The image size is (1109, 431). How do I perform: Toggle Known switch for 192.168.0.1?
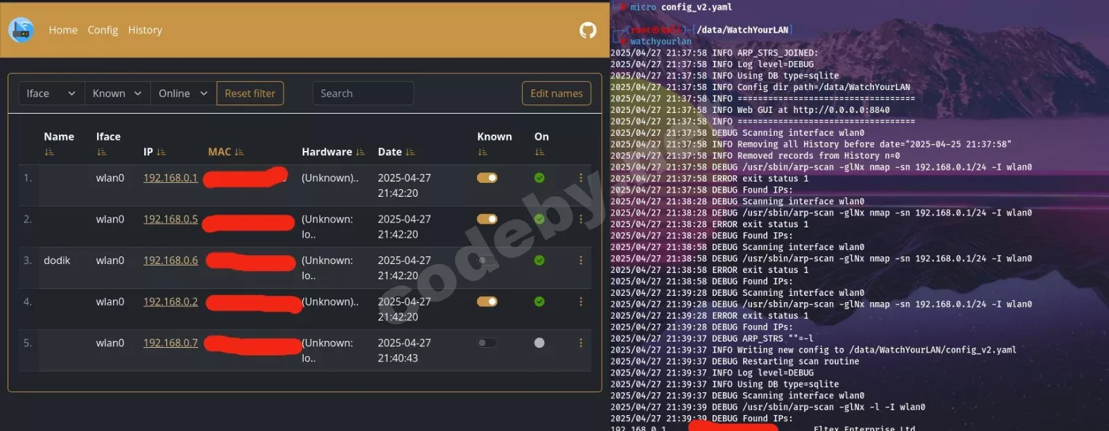point(487,178)
